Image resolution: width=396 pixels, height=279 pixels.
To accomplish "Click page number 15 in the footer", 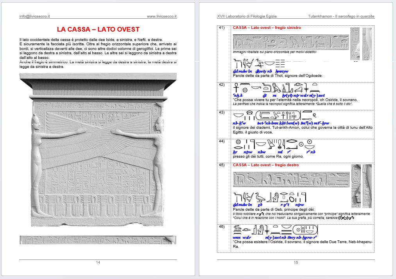I will click(x=296, y=263).
